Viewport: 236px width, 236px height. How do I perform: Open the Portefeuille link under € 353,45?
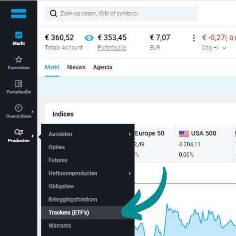[x=112, y=48]
